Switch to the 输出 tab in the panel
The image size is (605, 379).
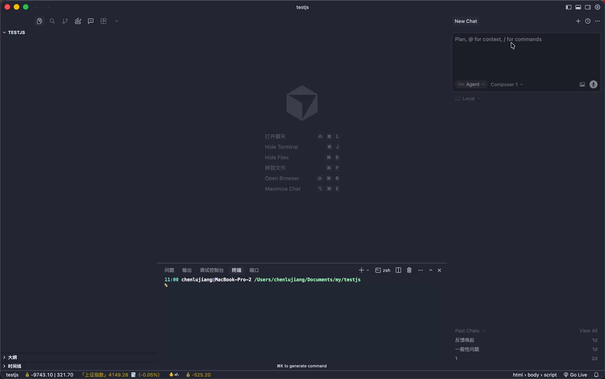(x=186, y=270)
